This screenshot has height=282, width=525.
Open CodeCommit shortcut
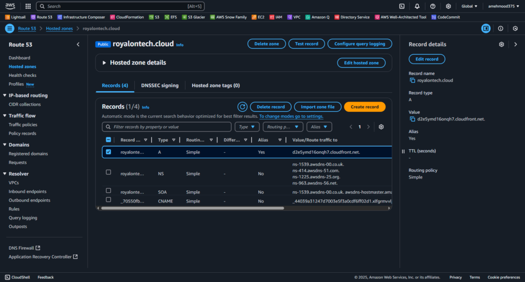[x=446, y=17]
